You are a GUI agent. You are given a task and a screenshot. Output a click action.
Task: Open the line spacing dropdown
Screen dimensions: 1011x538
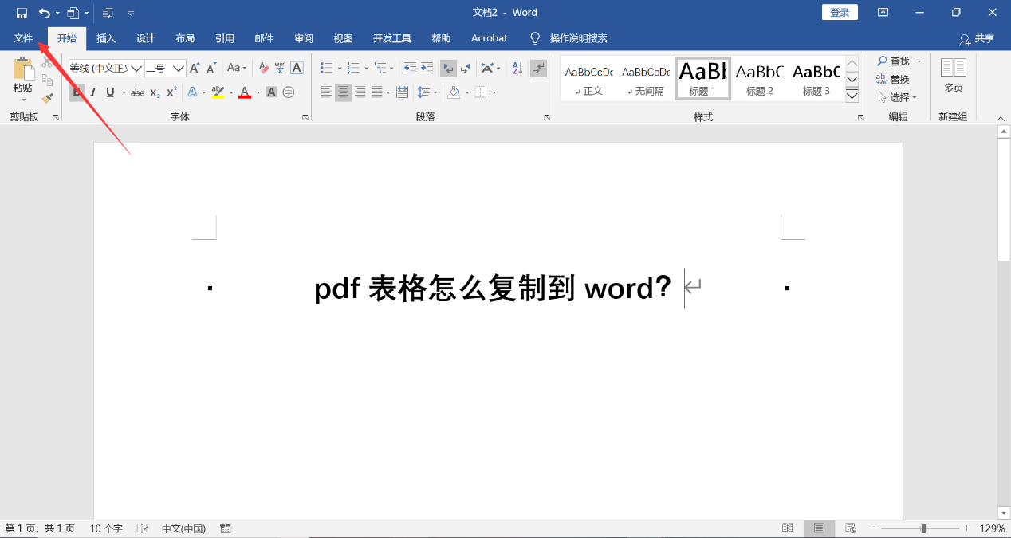click(x=435, y=92)
